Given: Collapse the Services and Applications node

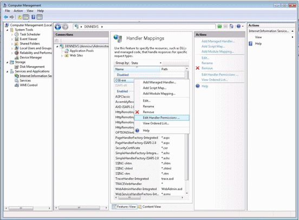Looking at the screenshot, I should point(7,72).
